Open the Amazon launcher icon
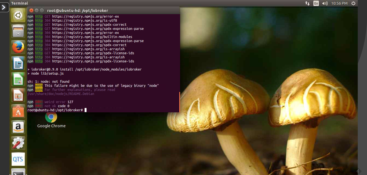The image size is (367, 175). coord(18,127)
